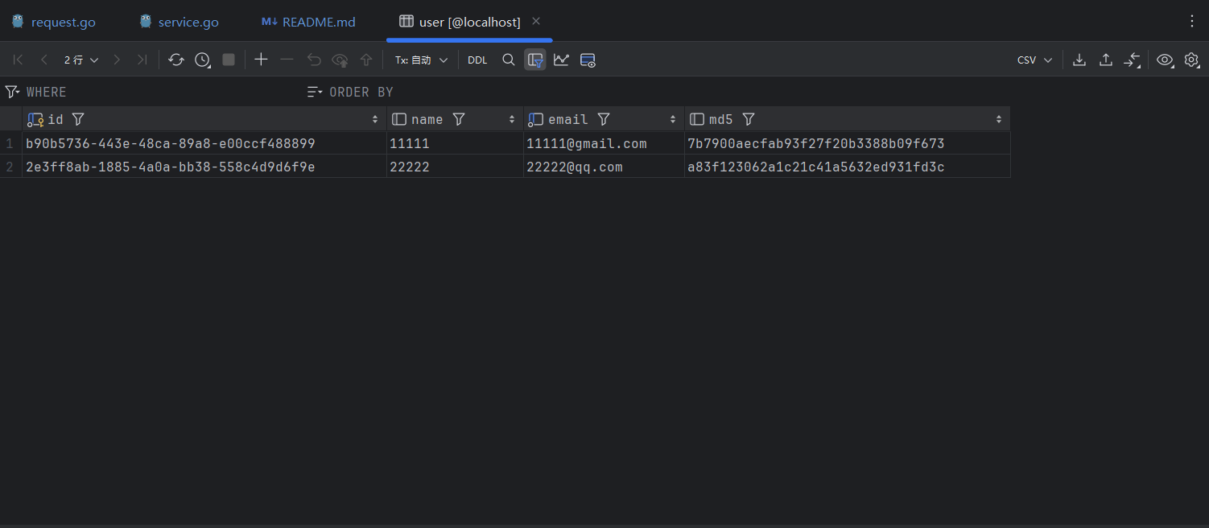This screenshot has width=1209, height=528.
Task: Select cell b90b5736-443e-48ca-89a8-e00ccf488899
Action: pyautogui.click(x=204, y=143)
